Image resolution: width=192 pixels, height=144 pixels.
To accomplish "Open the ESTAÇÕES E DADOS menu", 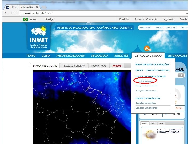I will [148, 55].
